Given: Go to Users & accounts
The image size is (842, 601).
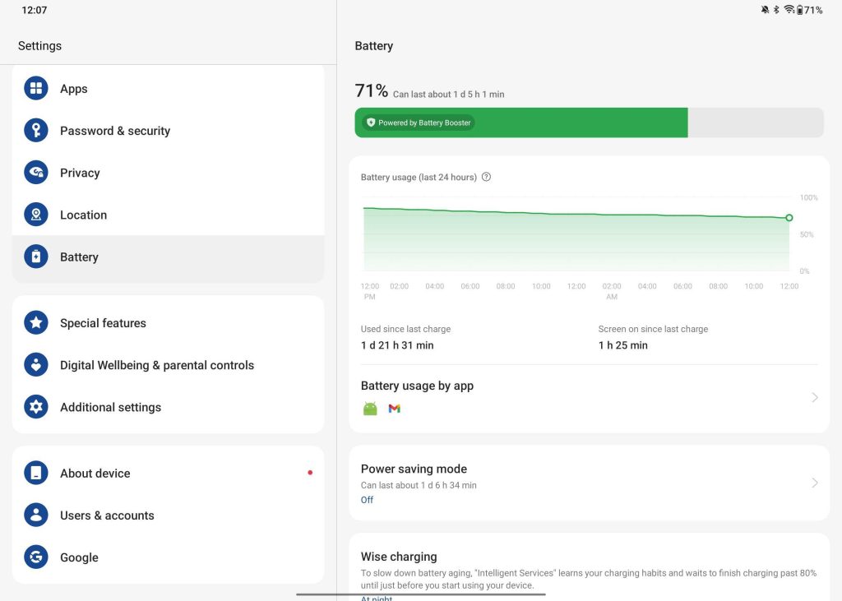Looking at the screenshot, I should 107,515.
